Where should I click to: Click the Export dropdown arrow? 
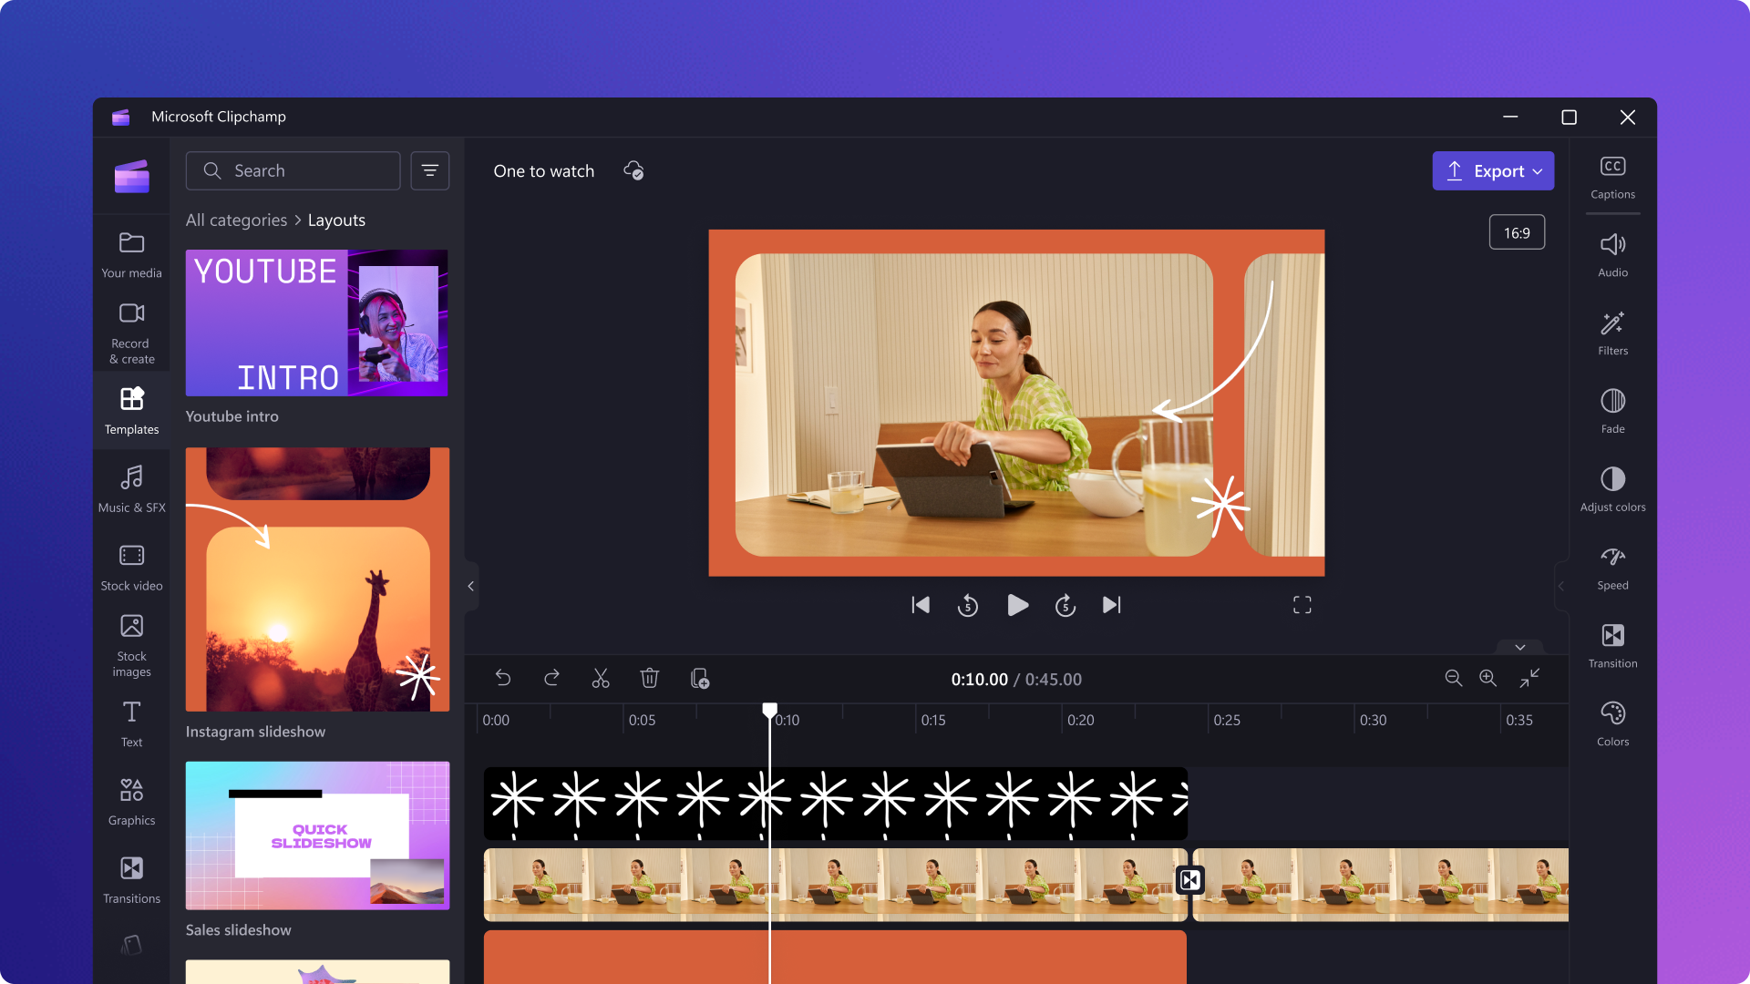pos(1541,170)
